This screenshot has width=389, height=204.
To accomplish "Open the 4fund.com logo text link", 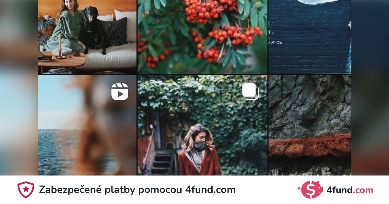I will [349, 190].
